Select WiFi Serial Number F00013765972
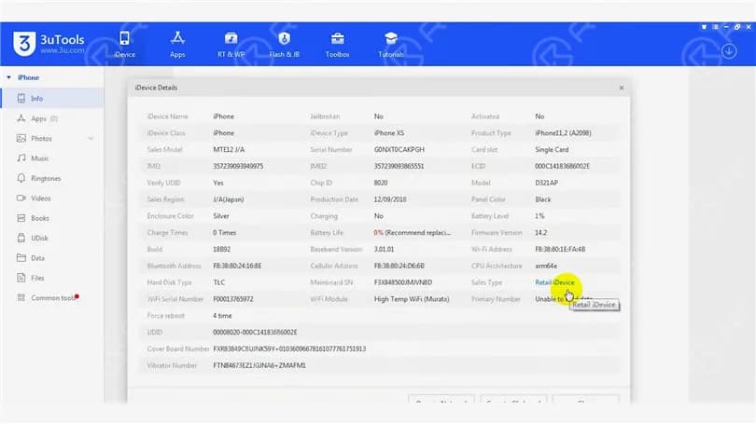Image resolution: width=756 pixels, height=424 pixels. 233,299
